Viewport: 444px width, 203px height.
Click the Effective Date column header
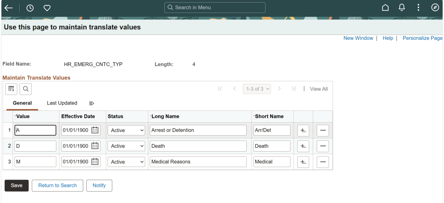click(78, 117)
